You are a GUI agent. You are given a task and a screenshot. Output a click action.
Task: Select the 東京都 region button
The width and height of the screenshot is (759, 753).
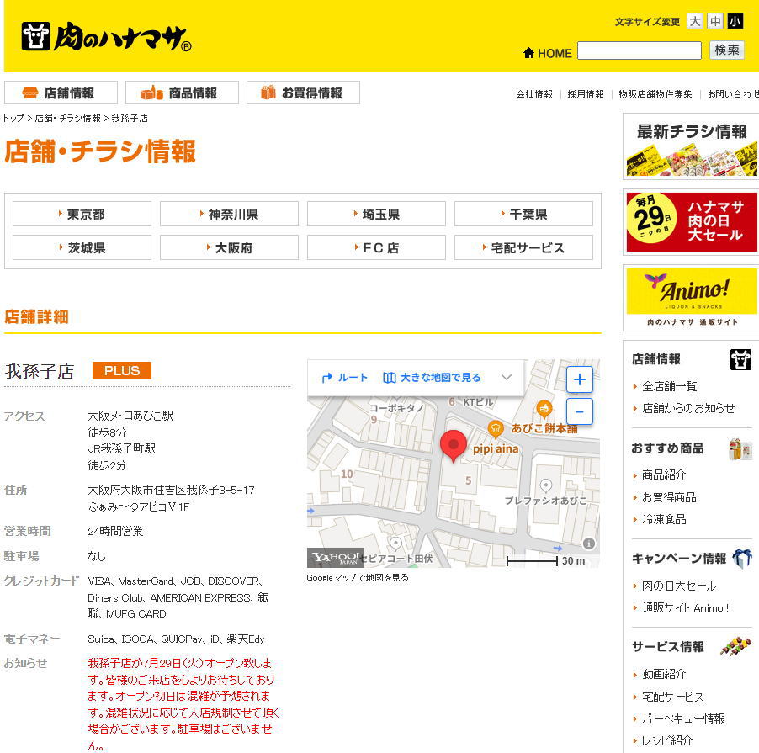(x=82, y=214)
